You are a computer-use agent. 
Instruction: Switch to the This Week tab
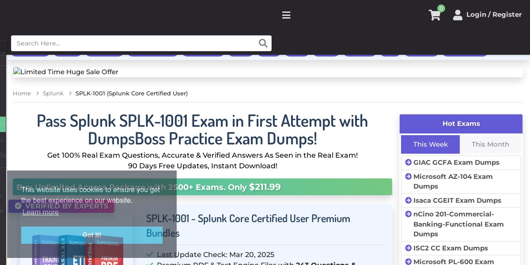tap(430, 144)
